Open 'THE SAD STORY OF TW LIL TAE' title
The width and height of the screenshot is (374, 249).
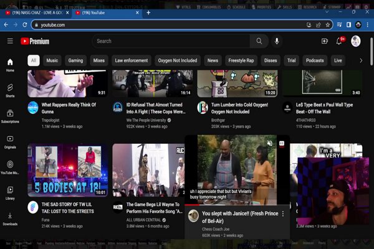pos(68,208)
